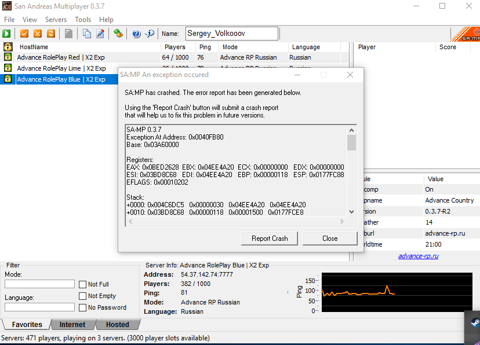This screenshot has height=345, width=480.
Task: Click the Language filter input field
Action: pos(39,307)
